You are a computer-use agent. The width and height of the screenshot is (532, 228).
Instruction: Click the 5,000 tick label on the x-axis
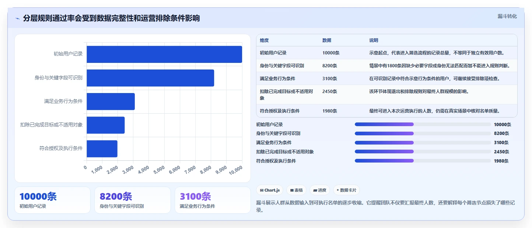click(159, 170)
